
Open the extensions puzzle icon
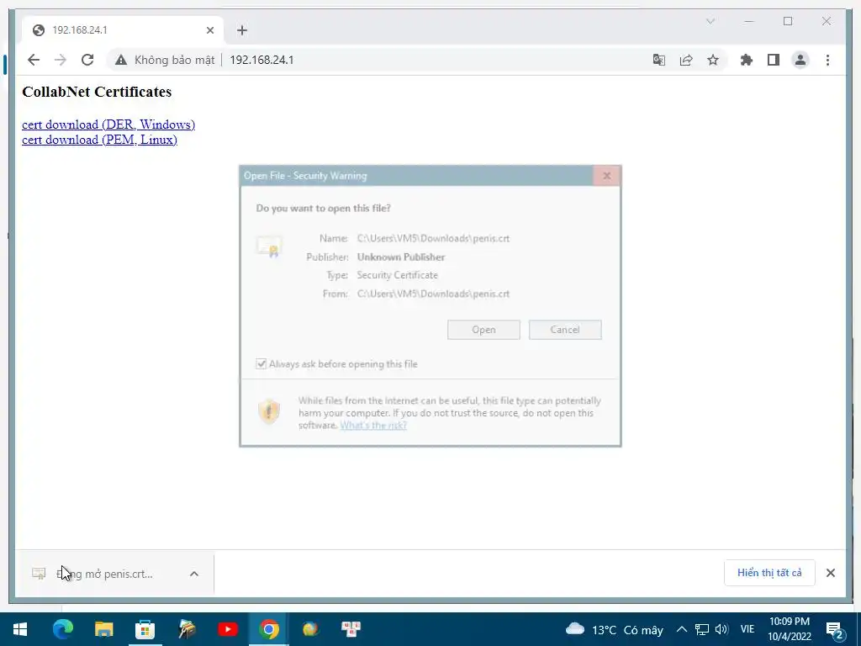tap(747, 60)
